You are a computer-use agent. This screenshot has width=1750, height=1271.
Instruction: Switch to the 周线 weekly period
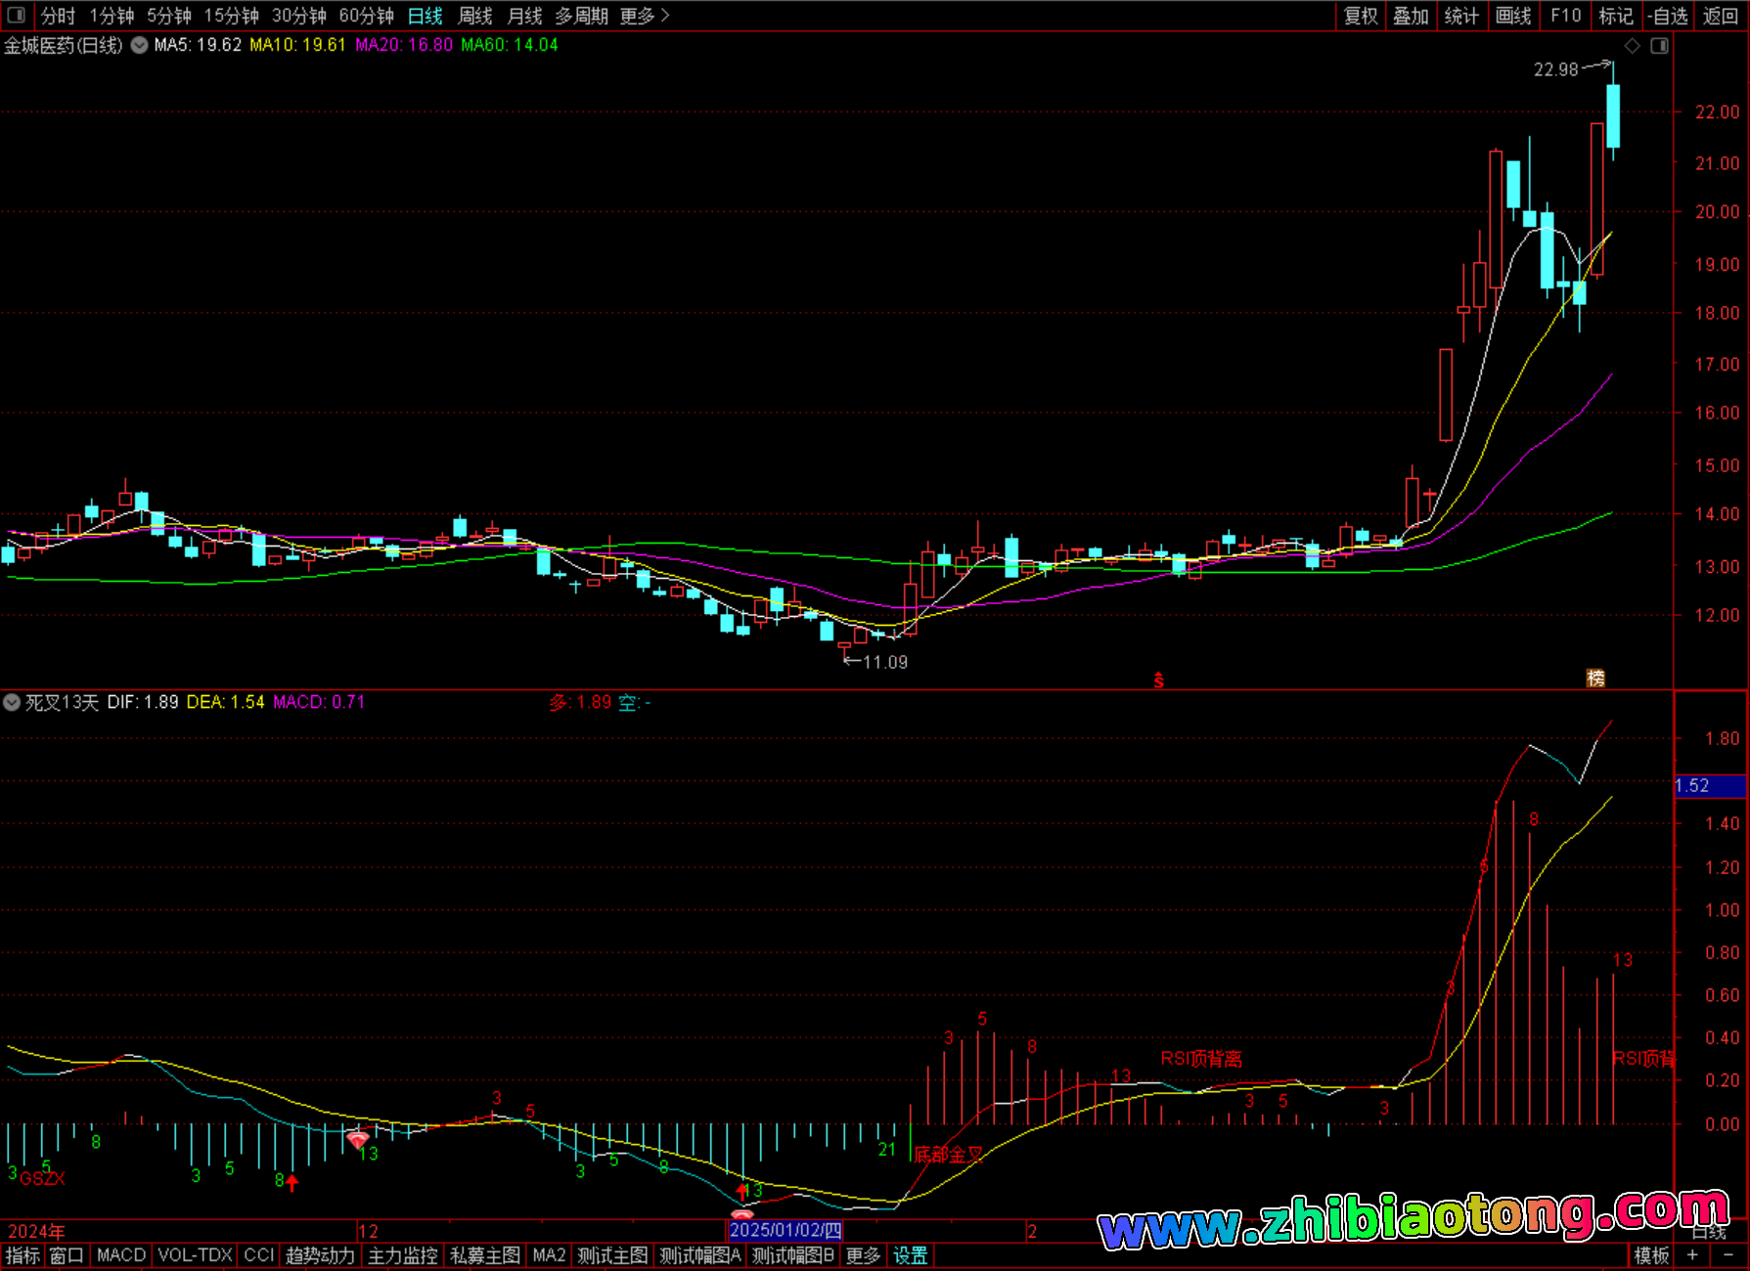pyautogui.click(x=475, y=16)
